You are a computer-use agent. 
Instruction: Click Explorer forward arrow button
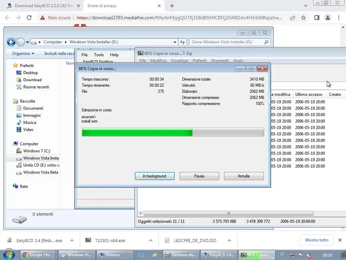click(x=21, y=42)
